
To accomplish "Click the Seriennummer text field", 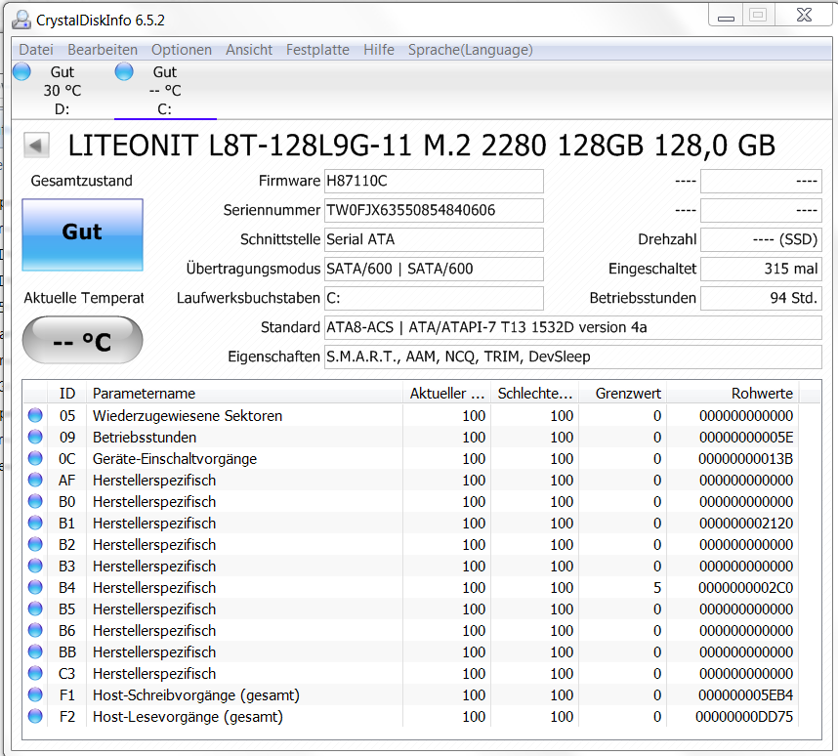I will coord(433,211).
